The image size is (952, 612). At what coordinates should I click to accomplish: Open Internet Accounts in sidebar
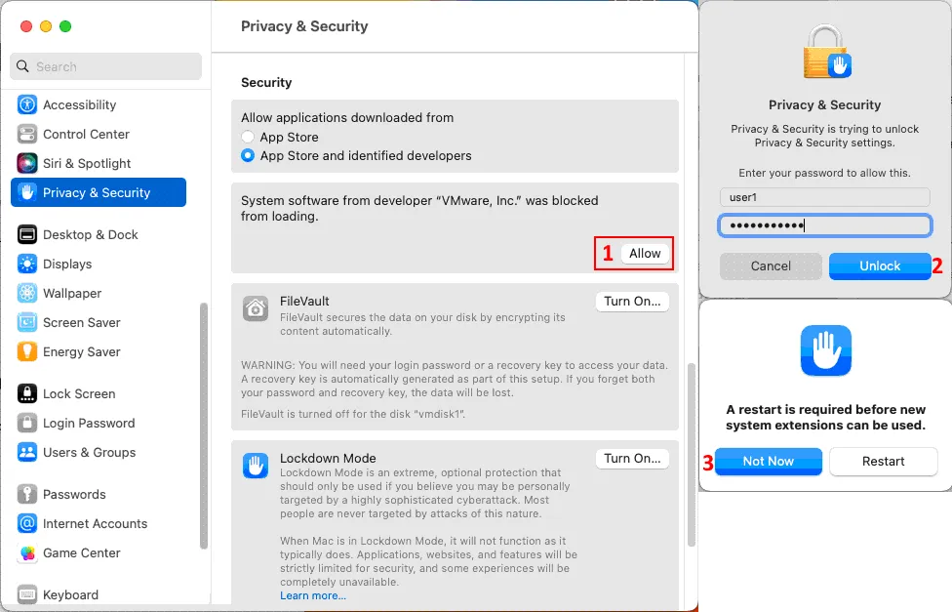[95, 524]
